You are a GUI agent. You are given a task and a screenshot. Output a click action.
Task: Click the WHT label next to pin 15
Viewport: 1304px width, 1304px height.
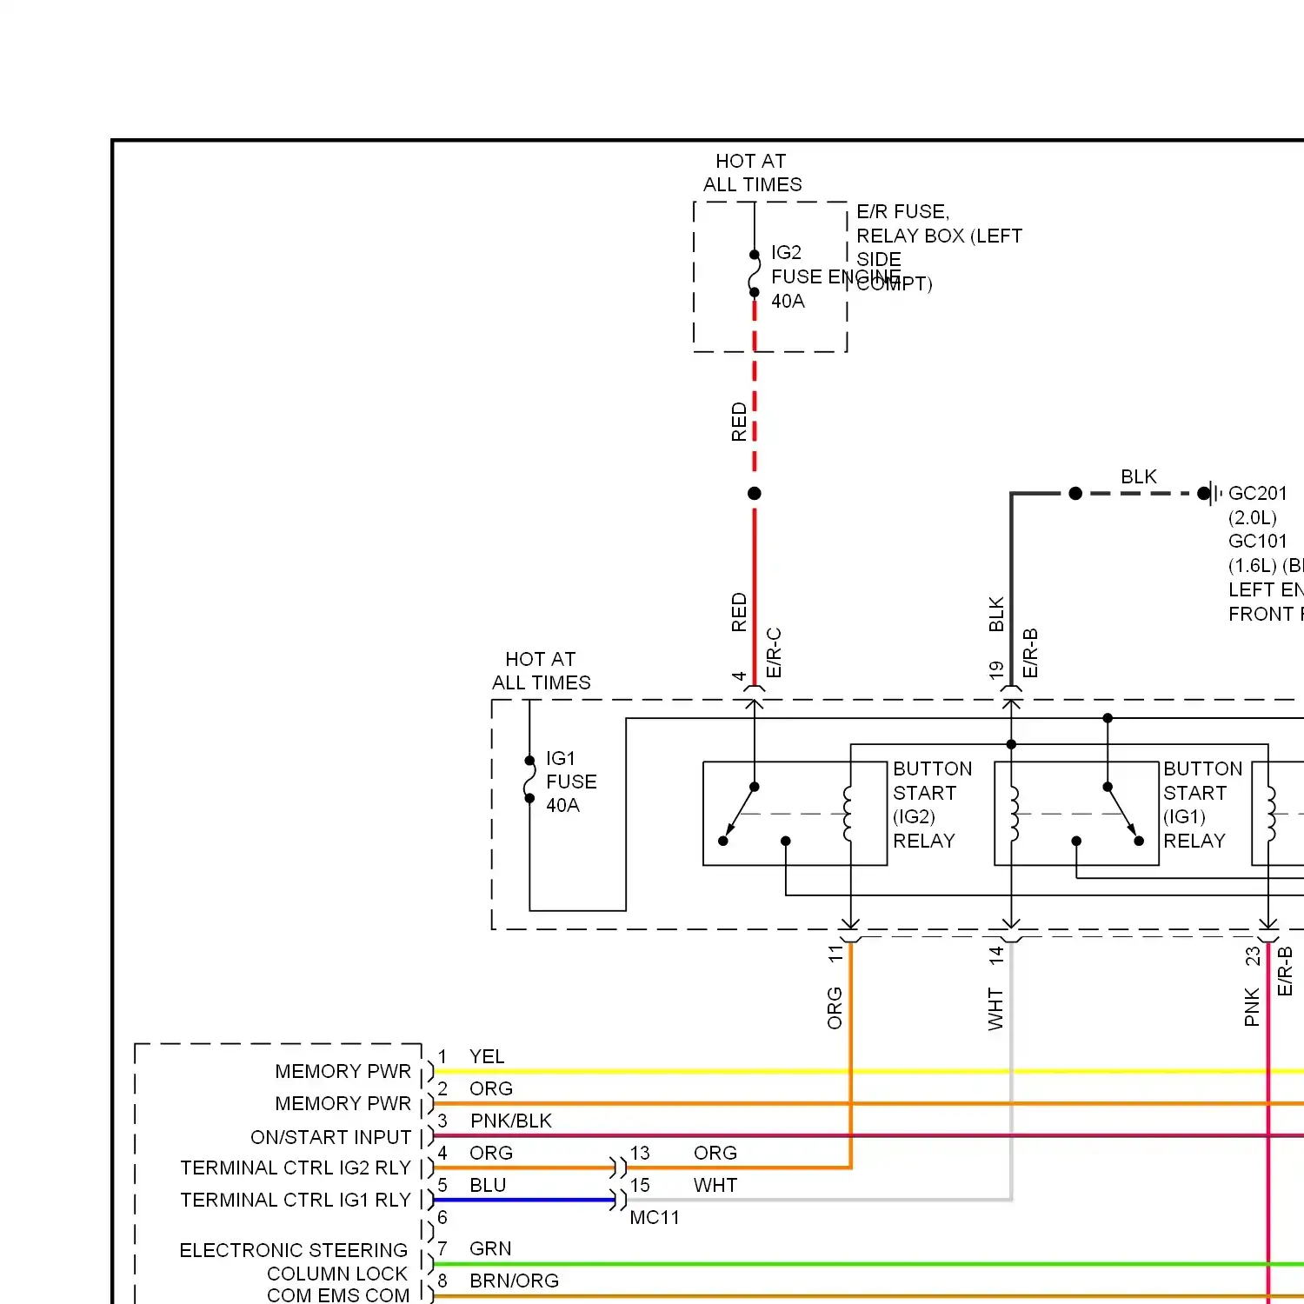(x=715, y=1185)
